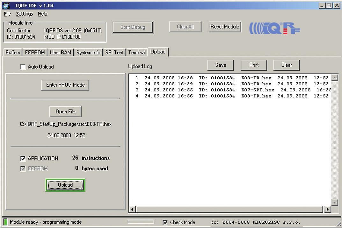Maximize the IQRF IDE window

(x=329, y=5)
